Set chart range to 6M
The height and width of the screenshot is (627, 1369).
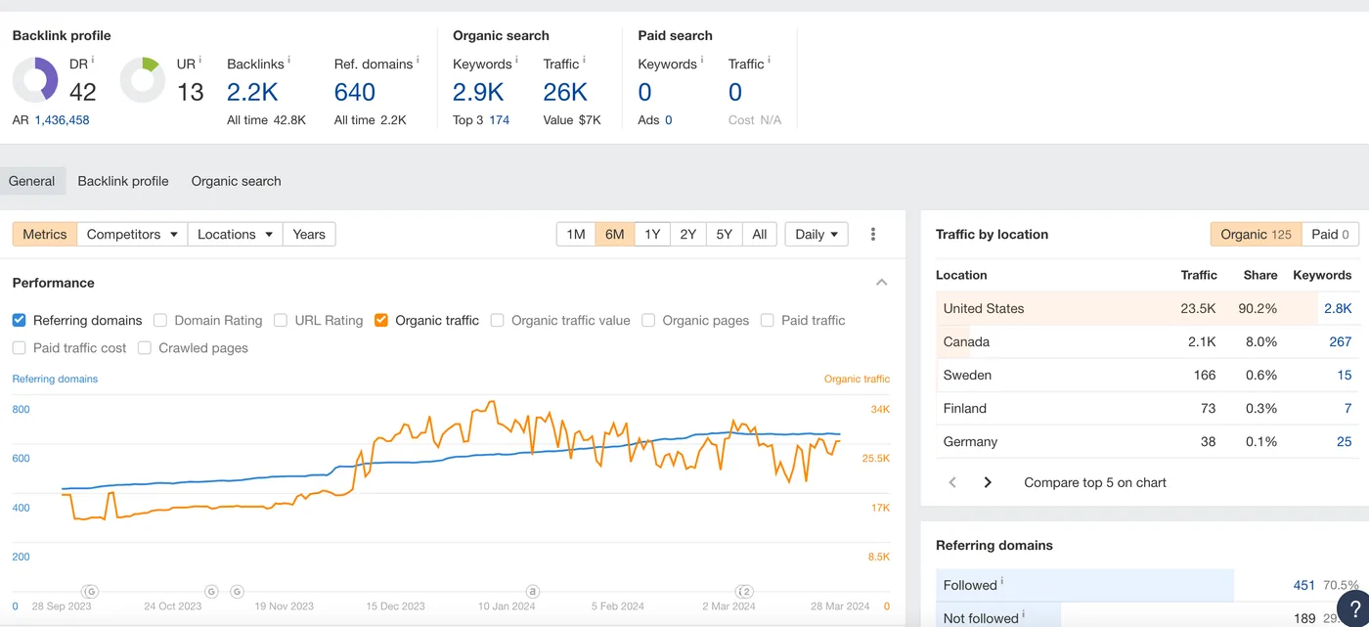pyautogui.click(x=614, y=235)
